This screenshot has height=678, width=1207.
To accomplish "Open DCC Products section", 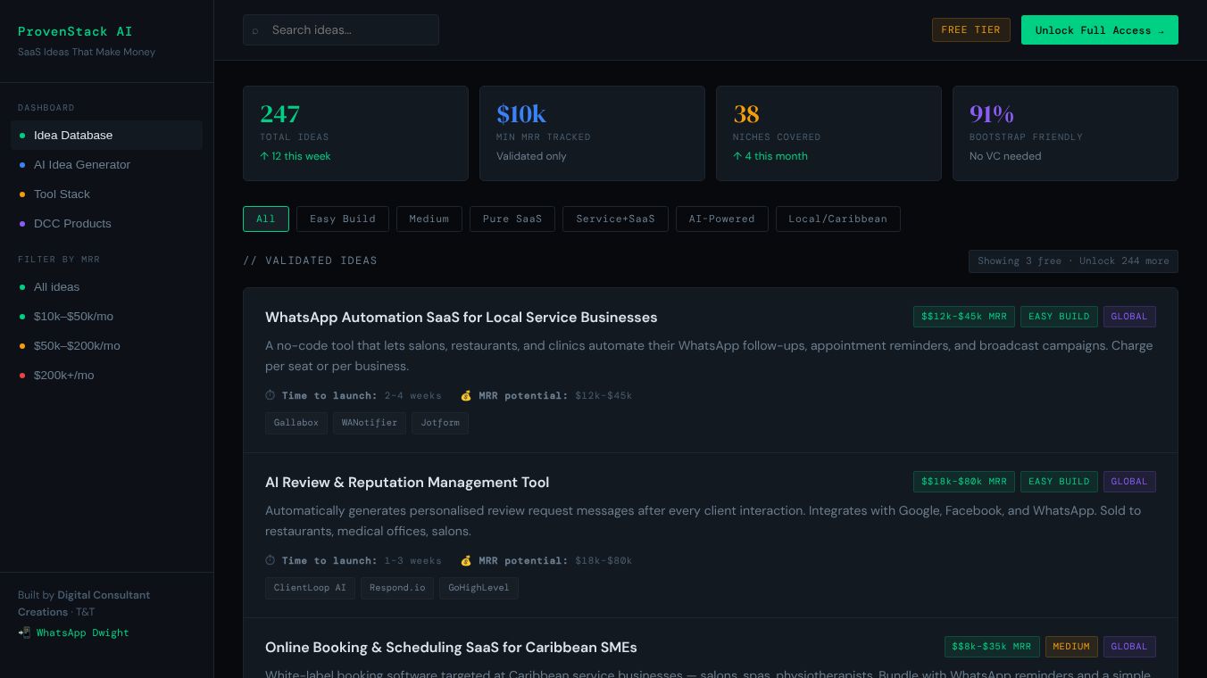I will [x=107, y=223].
